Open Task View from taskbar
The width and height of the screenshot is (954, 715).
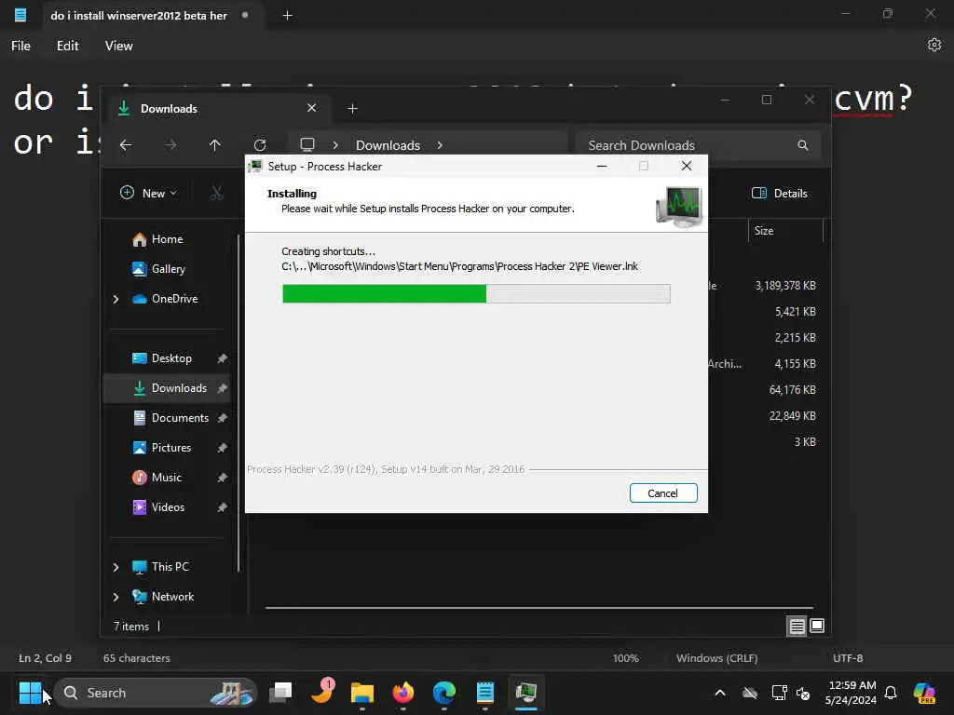click(281, 693)
